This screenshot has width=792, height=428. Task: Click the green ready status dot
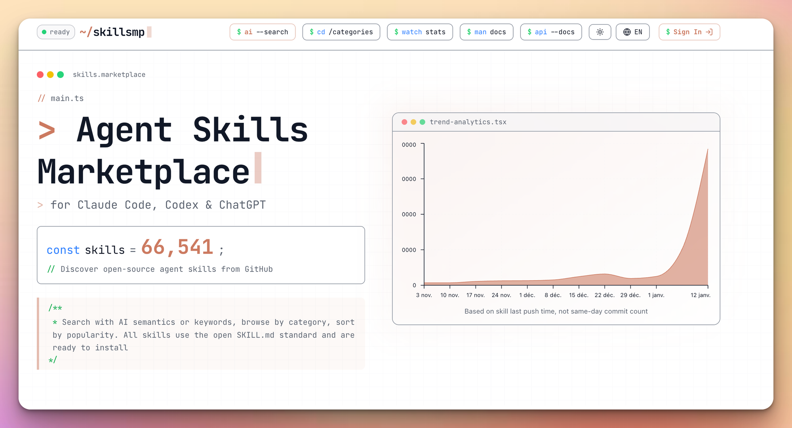tap(44, 32)
